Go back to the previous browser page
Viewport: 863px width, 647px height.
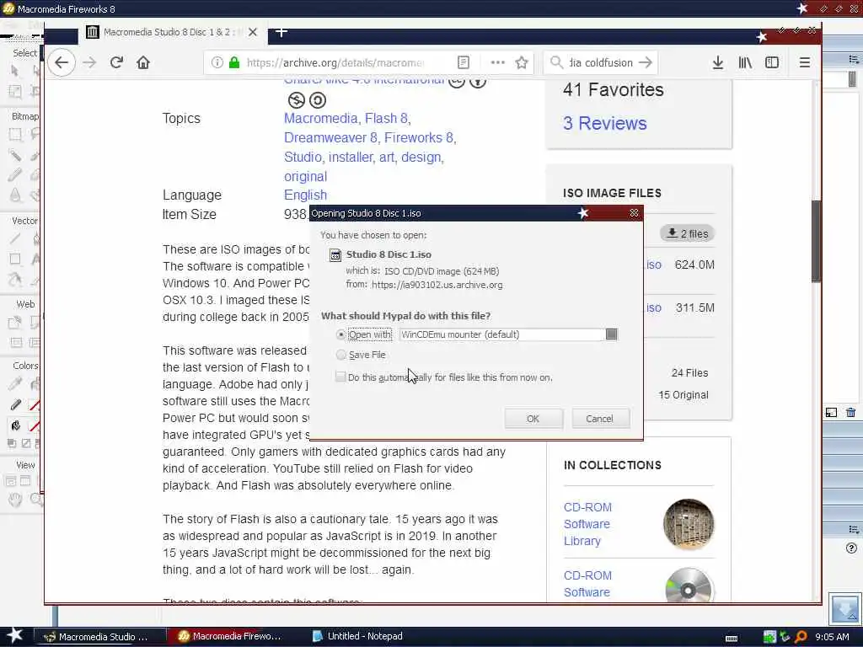(62, 62)
